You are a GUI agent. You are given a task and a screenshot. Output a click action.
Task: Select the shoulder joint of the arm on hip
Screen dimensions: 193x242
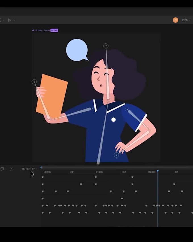pos(127,109)
